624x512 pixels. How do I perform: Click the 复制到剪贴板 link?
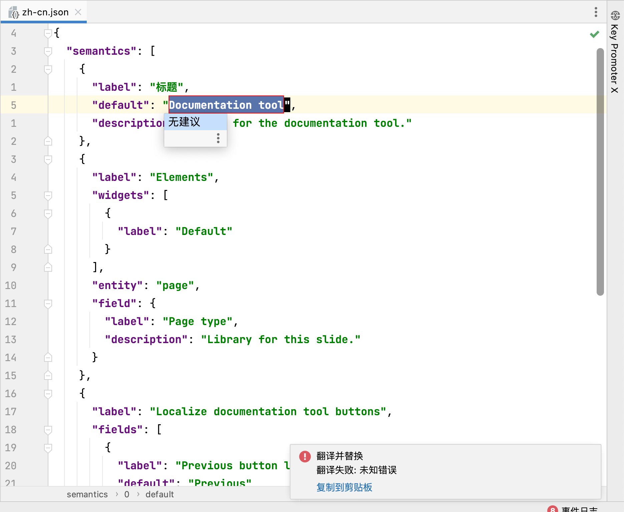click(344, 487)
